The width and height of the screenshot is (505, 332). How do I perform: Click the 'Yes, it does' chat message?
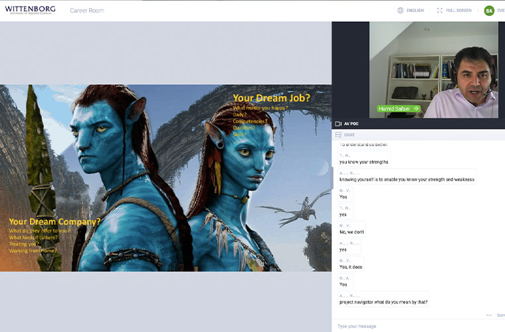[x=351, y=264]
